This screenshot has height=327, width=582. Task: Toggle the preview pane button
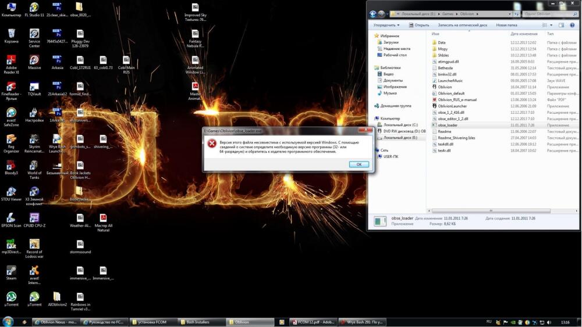coord(561,25)
